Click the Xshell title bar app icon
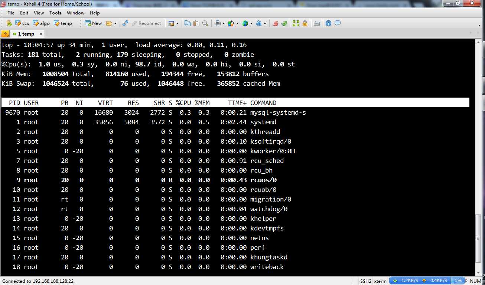Viewport: 485px width, 285px height. point(4,3)
